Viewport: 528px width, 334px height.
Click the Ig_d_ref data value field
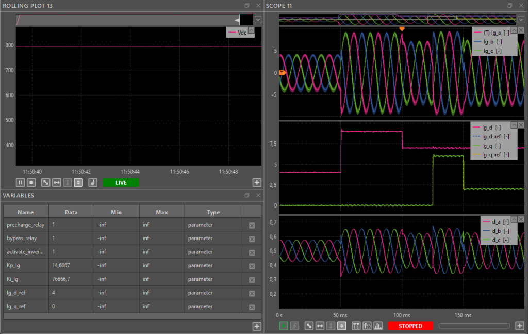(71, 293)
